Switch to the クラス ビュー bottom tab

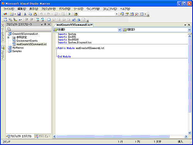pos(42,136)
